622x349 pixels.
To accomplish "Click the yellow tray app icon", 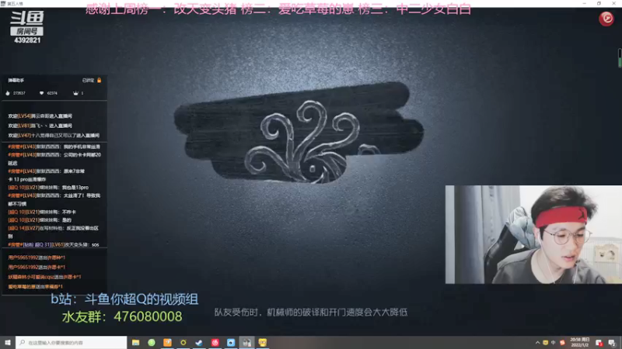I will pos(546,343).
